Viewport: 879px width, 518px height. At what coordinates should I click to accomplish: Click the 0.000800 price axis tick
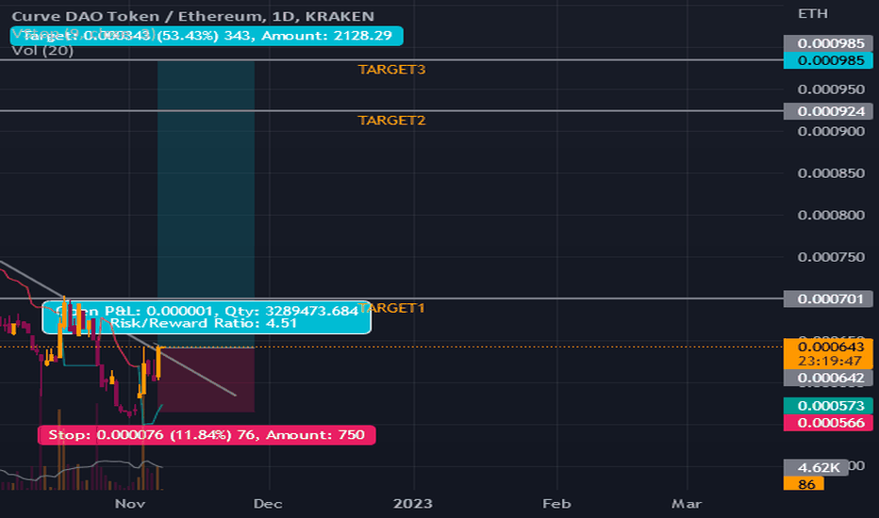(x=831, y=215)
